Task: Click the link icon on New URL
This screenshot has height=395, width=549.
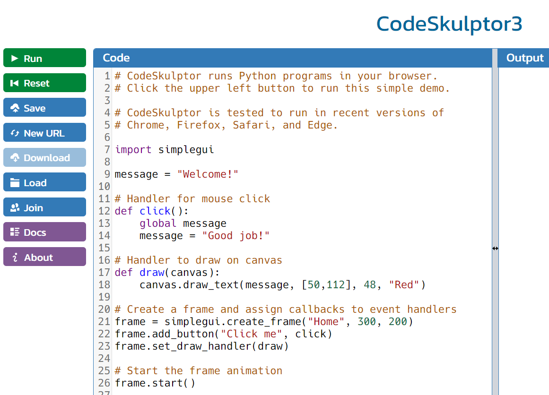Action: [x=15, y=133]
